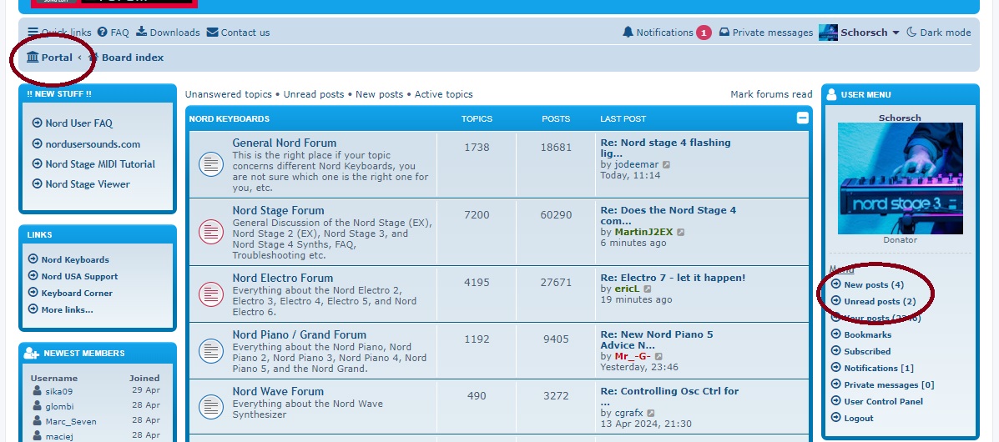Open sika09 member profile
This screenshot has width=999, height=442.
click(x=58, y=392)
